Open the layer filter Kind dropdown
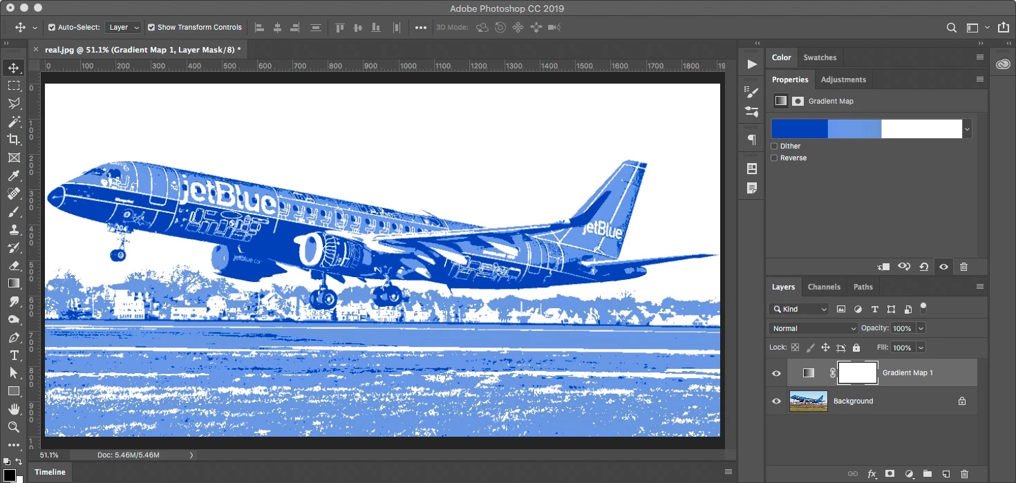This screenshot has height=483, width=1016. [798, 309]
